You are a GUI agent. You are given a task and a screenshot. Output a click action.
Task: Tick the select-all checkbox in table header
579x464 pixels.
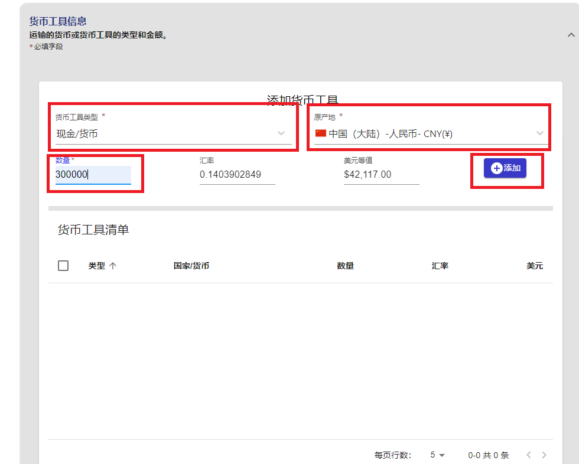[63, 266]
